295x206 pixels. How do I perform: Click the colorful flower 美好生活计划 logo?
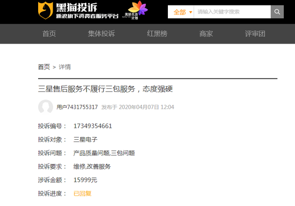click(136, 10)
